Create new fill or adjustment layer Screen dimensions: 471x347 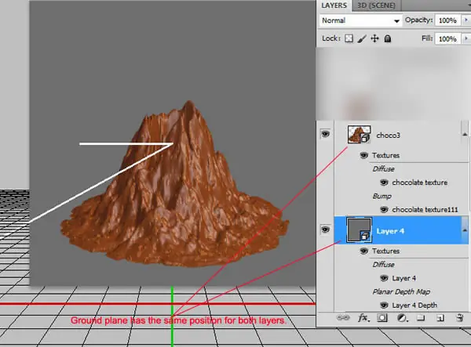[402, 318]
